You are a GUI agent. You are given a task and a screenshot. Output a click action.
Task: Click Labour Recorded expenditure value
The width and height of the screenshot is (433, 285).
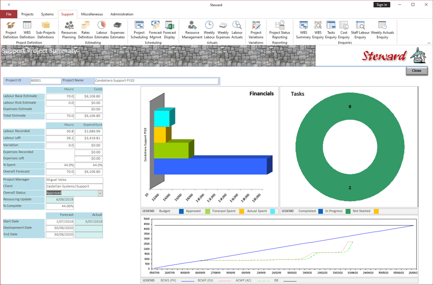pyautogui.click(x=89, y=131)
